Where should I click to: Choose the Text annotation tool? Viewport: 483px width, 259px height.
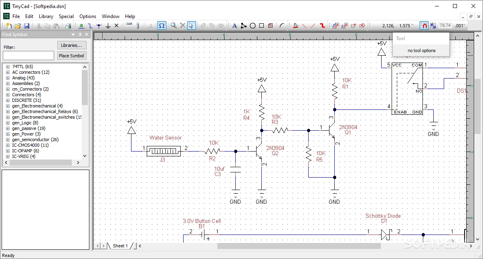(x=234, y=25)
